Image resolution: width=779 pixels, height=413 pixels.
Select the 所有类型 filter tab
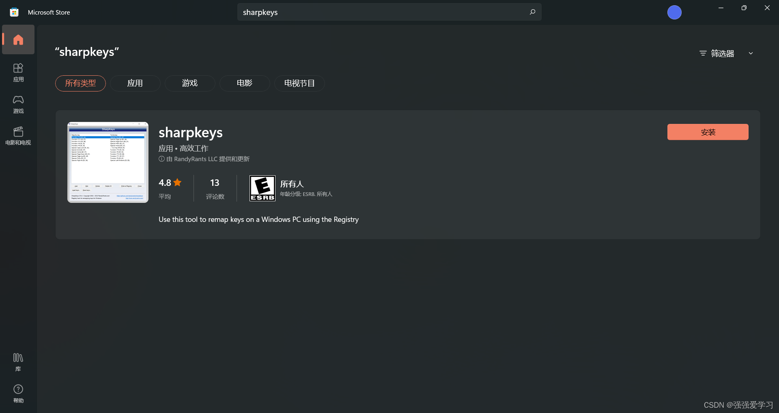[x=80, y=83]
